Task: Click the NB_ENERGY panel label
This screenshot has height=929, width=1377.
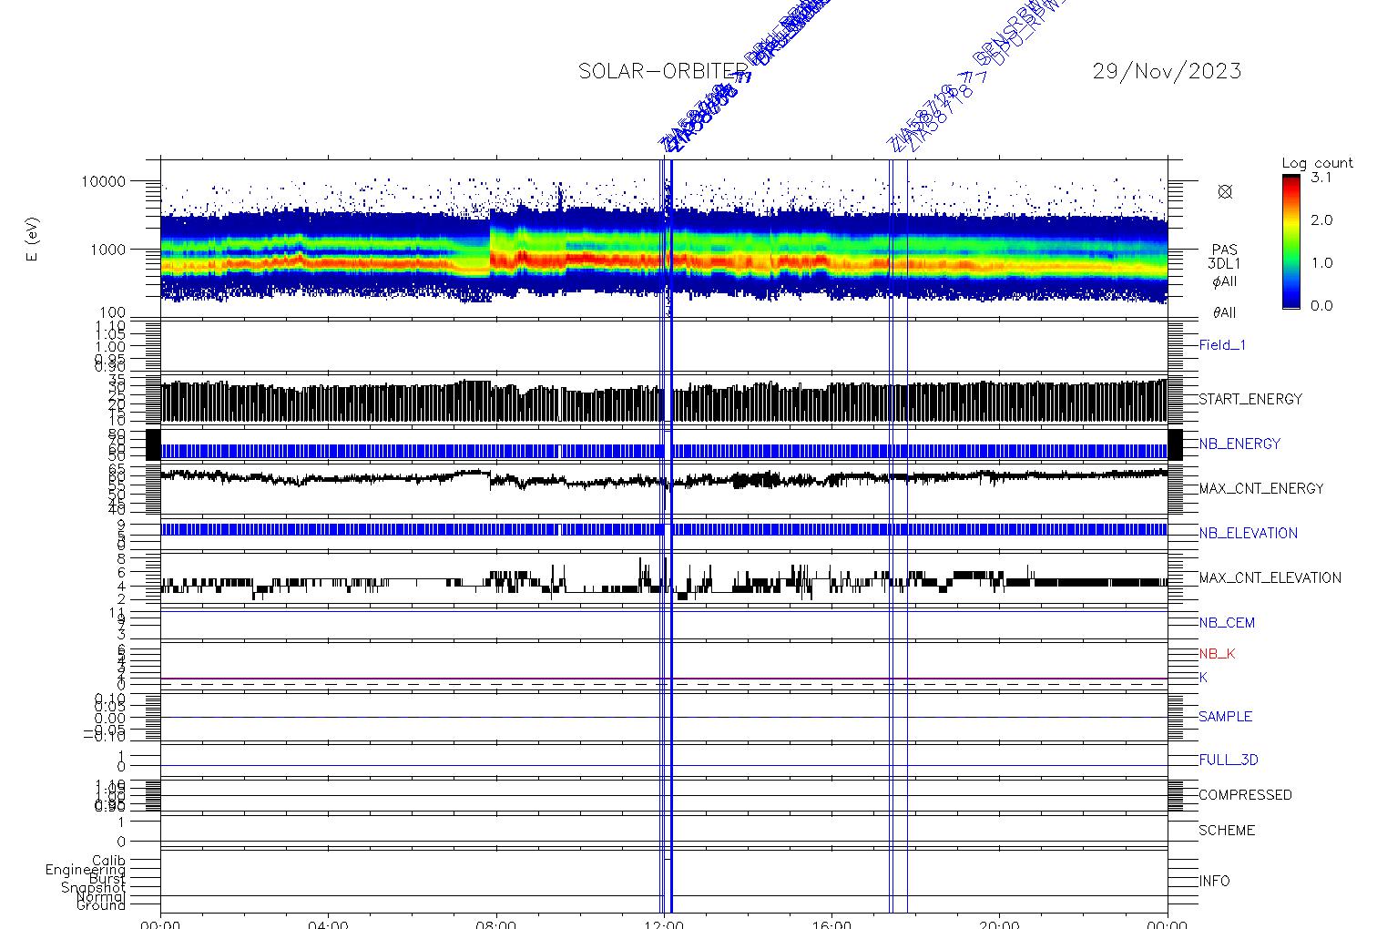Action: tap(1239, 444)
